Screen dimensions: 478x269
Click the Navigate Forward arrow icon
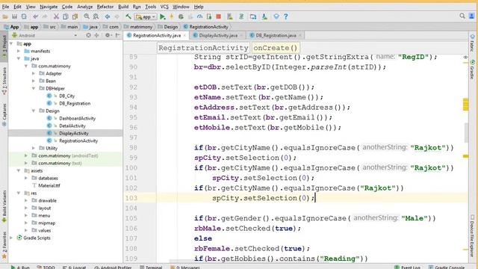117,16
